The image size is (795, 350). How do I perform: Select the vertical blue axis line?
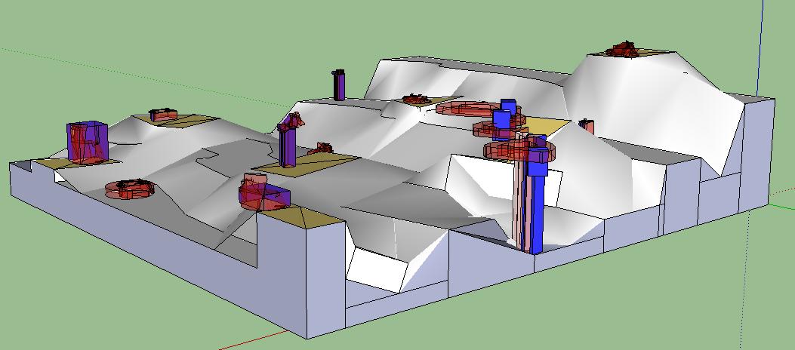[760, 48]
